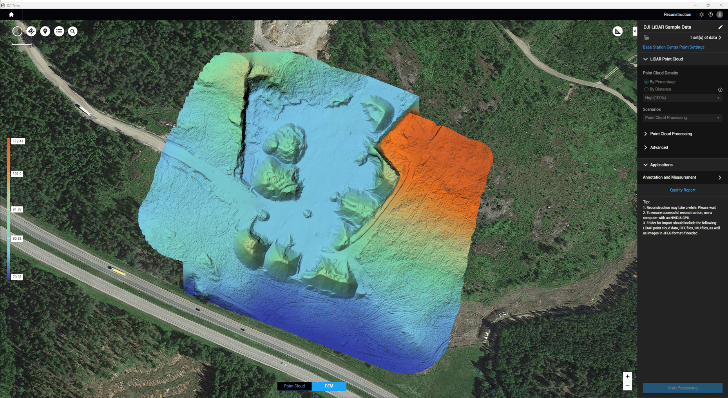Select the By Distance radio button
Image resolution: width=728 pixels, height=398 pixels.
click(x=646, y=89)
